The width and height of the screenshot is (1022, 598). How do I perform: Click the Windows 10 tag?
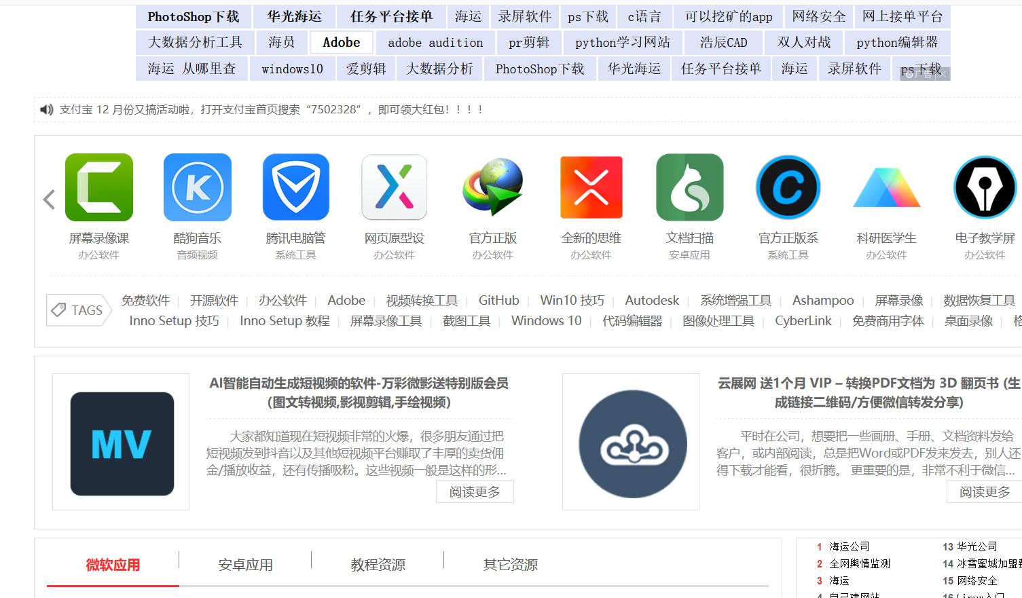point(547,320)
